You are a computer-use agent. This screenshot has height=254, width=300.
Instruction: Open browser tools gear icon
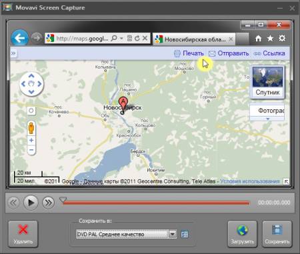[282, 38]
